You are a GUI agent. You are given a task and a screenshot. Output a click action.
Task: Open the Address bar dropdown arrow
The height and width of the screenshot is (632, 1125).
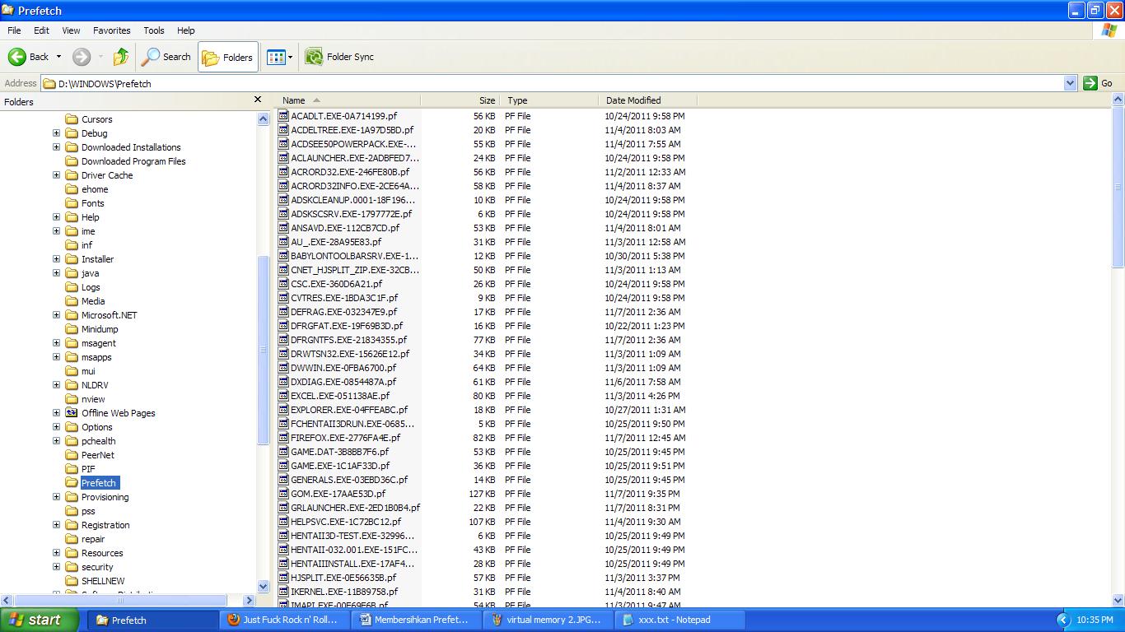click(x=1070, y=83)
